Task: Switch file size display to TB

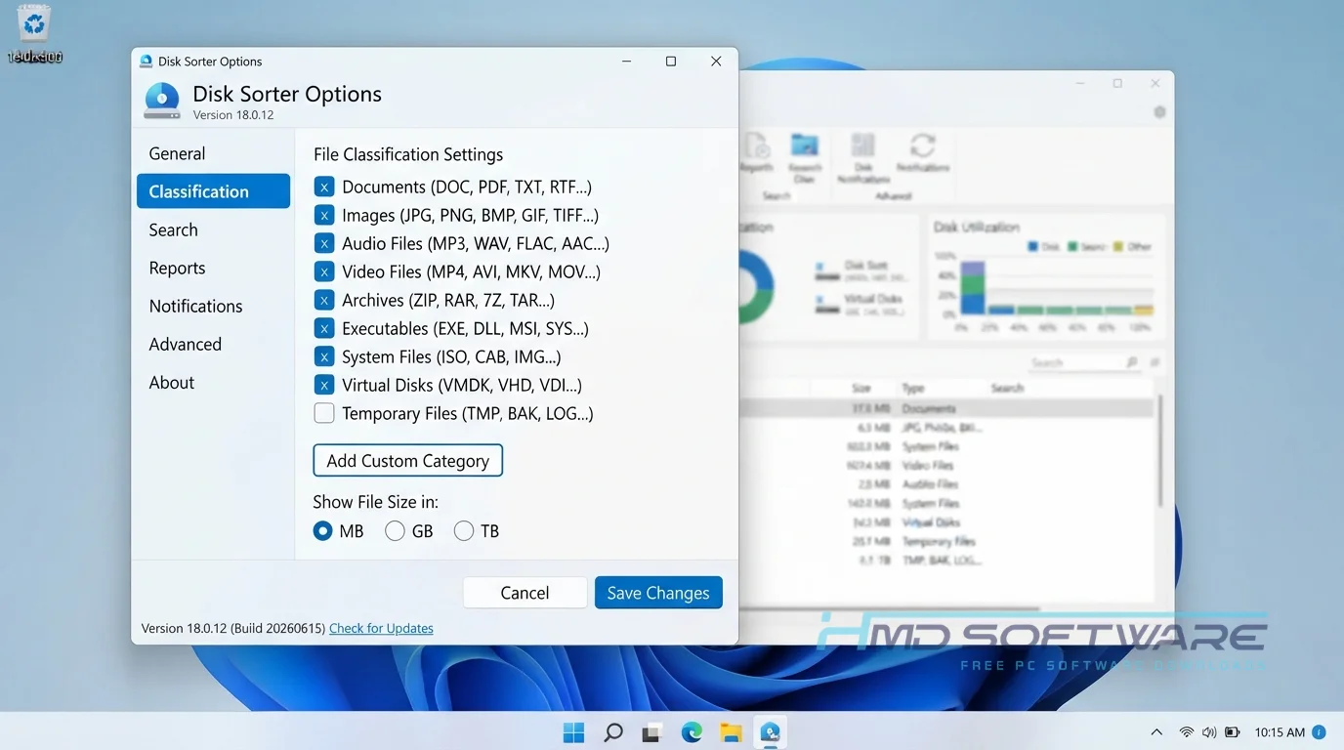Action: (464, 531)
